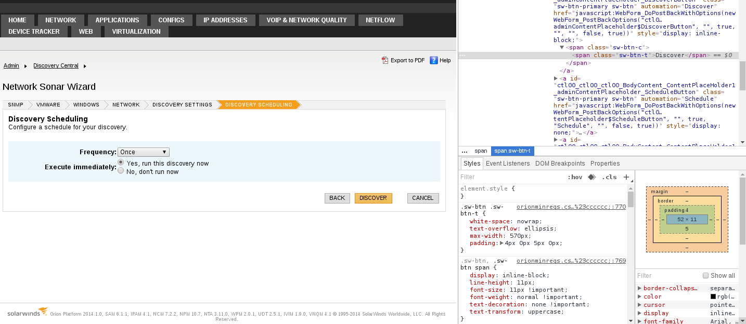Open the orionminreqs.css :770 source link

tap(571, 207)
